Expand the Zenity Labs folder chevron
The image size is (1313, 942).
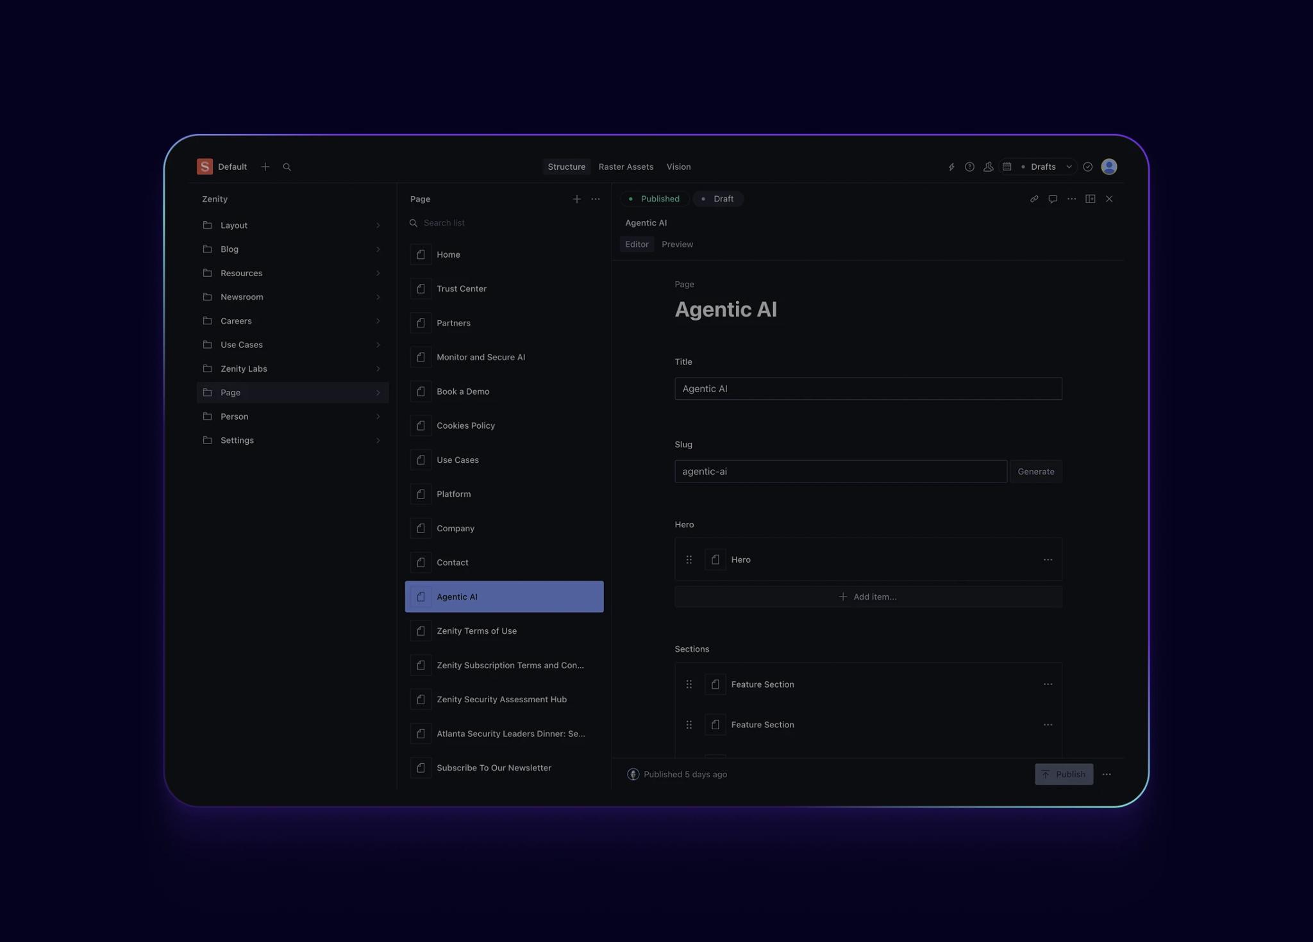(378, 368)
